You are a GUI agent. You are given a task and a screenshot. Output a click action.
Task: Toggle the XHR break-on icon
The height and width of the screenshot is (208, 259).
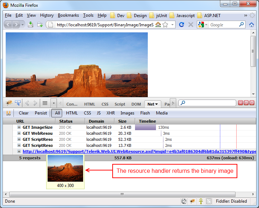click(x=9, y=113)
